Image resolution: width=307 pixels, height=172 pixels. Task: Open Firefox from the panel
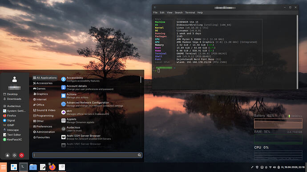pyautogui.click(x=52, y=167)
